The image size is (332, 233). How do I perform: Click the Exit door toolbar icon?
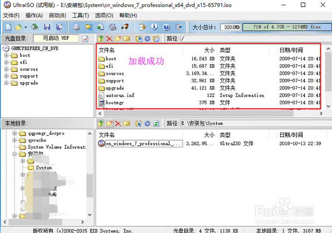(178, 27)
